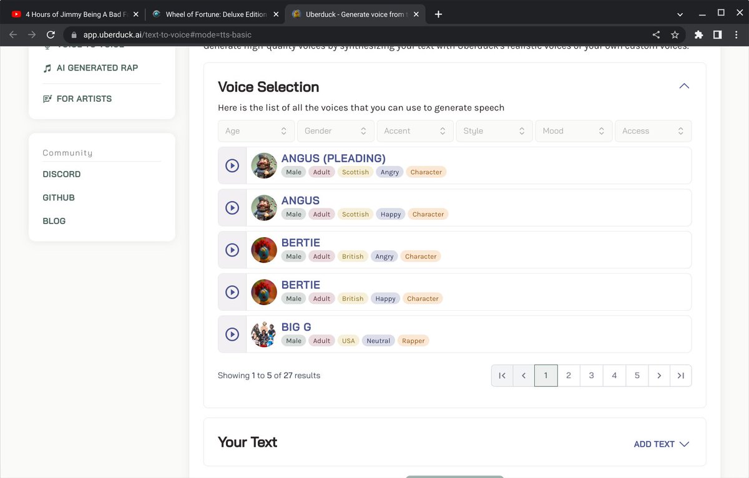Open FOR ARTISTS in sidebar

(x=77, y=99)
